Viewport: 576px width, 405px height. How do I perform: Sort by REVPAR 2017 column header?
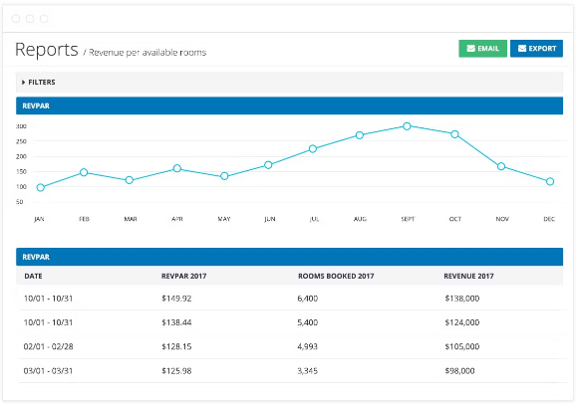[183, 276]
